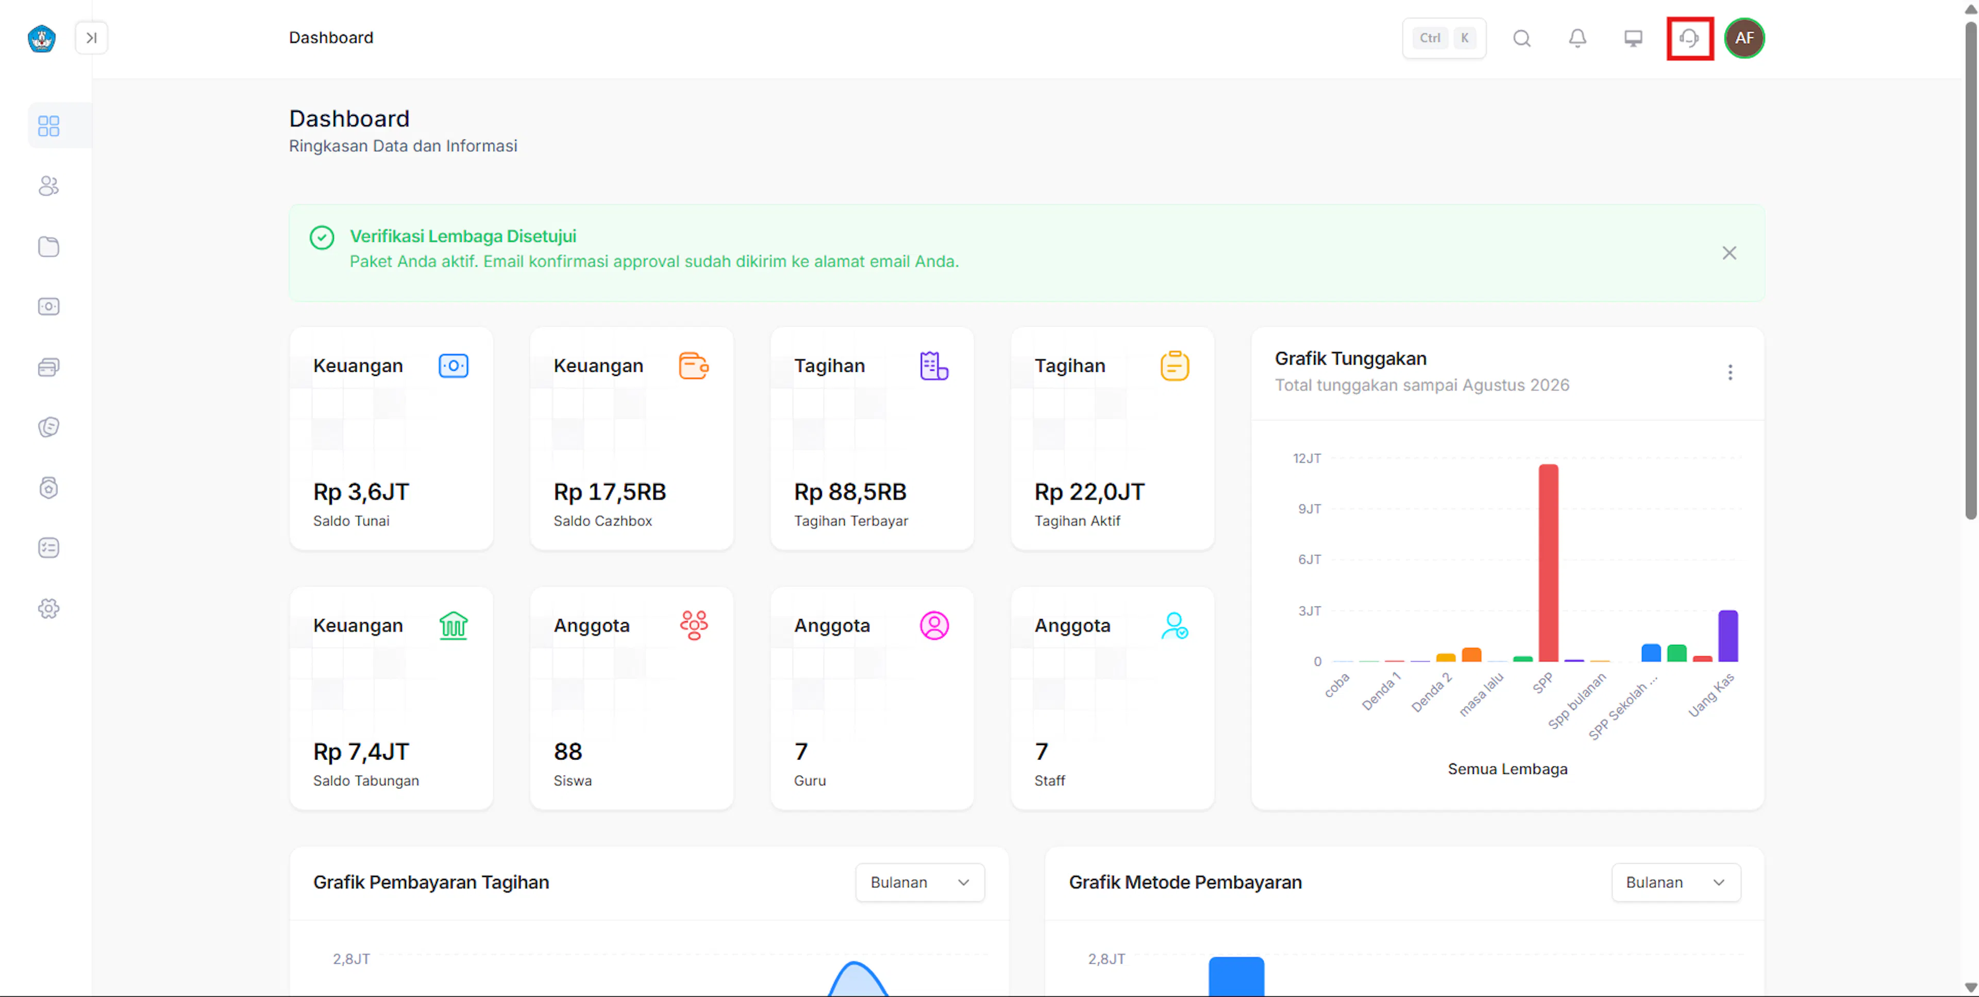Viewport: 1979px width, 997px height.
Task: Click the 'Tagihan Terbayar' label
Action: [x=850, y=521]
